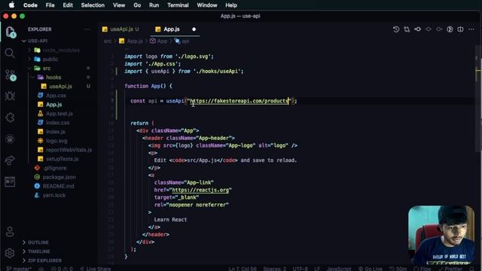Open reportWebVitals.js in the file tree
This screenshot has height=271, width=482.
pyautogui.click(x=69, y=150)
